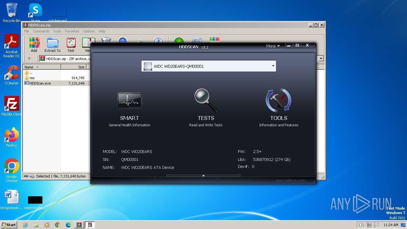Click the drive/key icon in WinRAR status bar

click(29, 176)
